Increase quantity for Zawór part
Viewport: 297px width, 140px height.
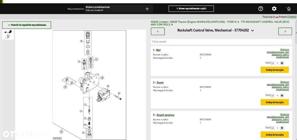pos(282,96)
